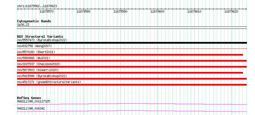Select the 1p36.22 band label
255x115 pixels.
coord(23,25)
